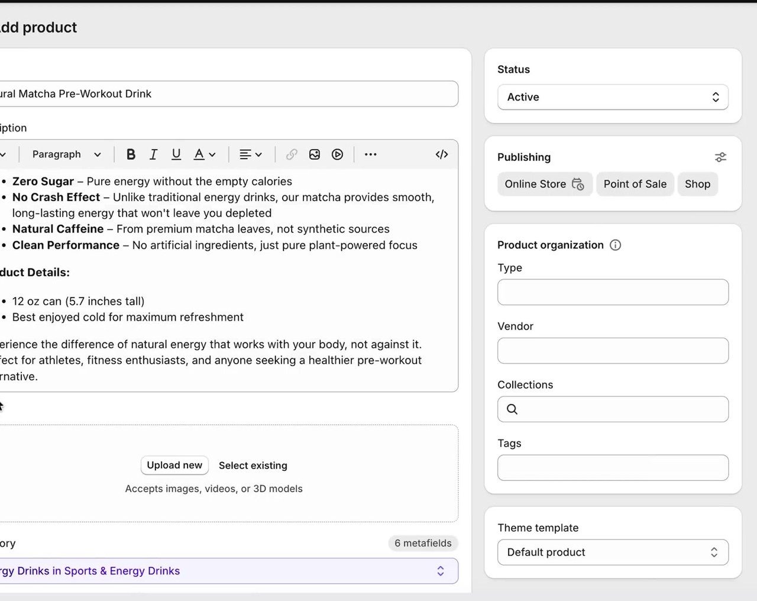Select the Shop sales channel
757x601 pixels.
click(697, 184)
